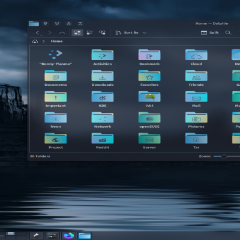Open the Network folder
The image size is (240, 240).
(103, 118)
